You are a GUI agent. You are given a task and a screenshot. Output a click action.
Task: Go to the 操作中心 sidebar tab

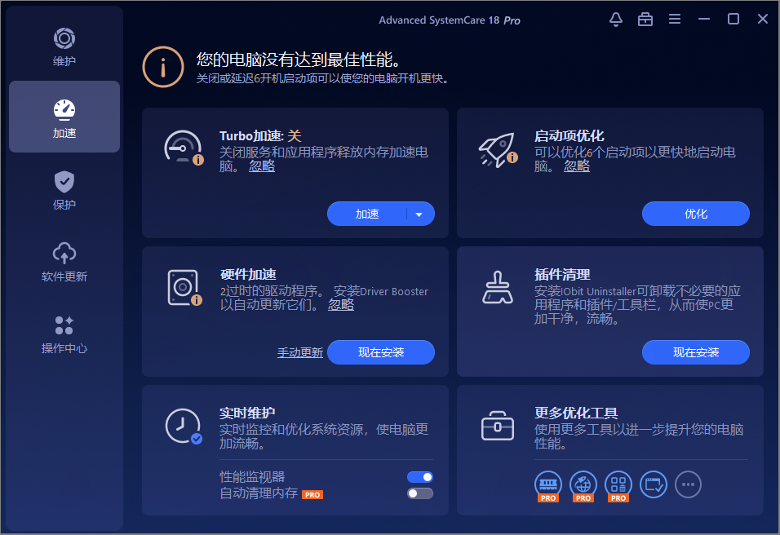pos(64,334)
